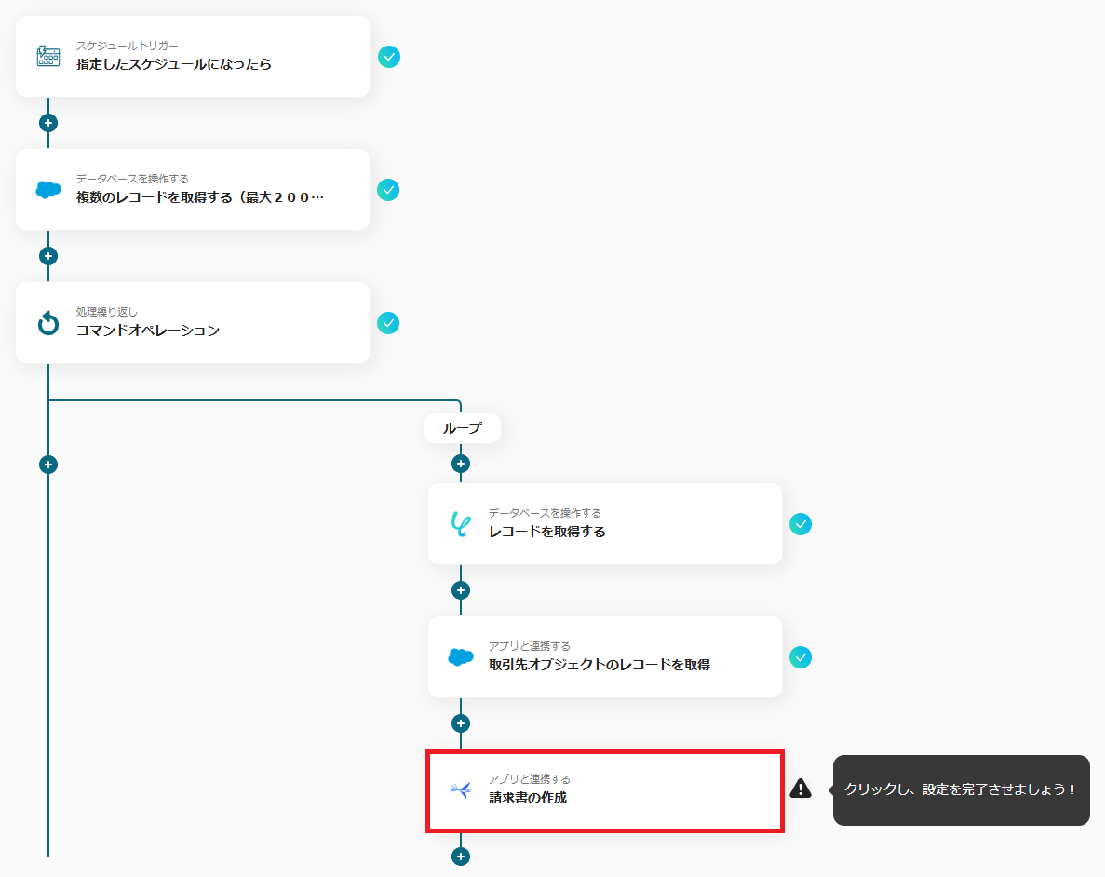This screenshot has height=877, width=1105.
Task: Open the レコードを取得する card
Action: [x=605, y=524]
